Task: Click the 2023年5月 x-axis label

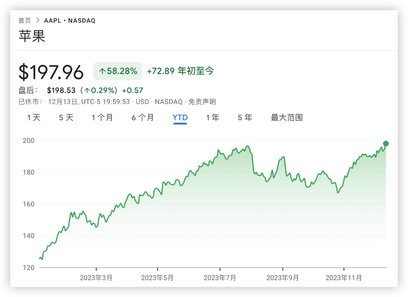Action: (x=157, y=278)
